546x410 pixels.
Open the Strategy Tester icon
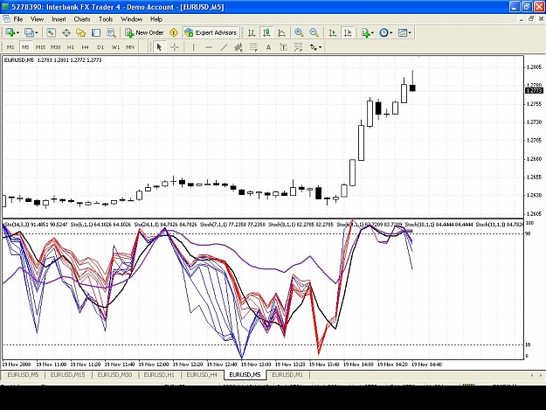pyautogui.click(x=111, y=32)
